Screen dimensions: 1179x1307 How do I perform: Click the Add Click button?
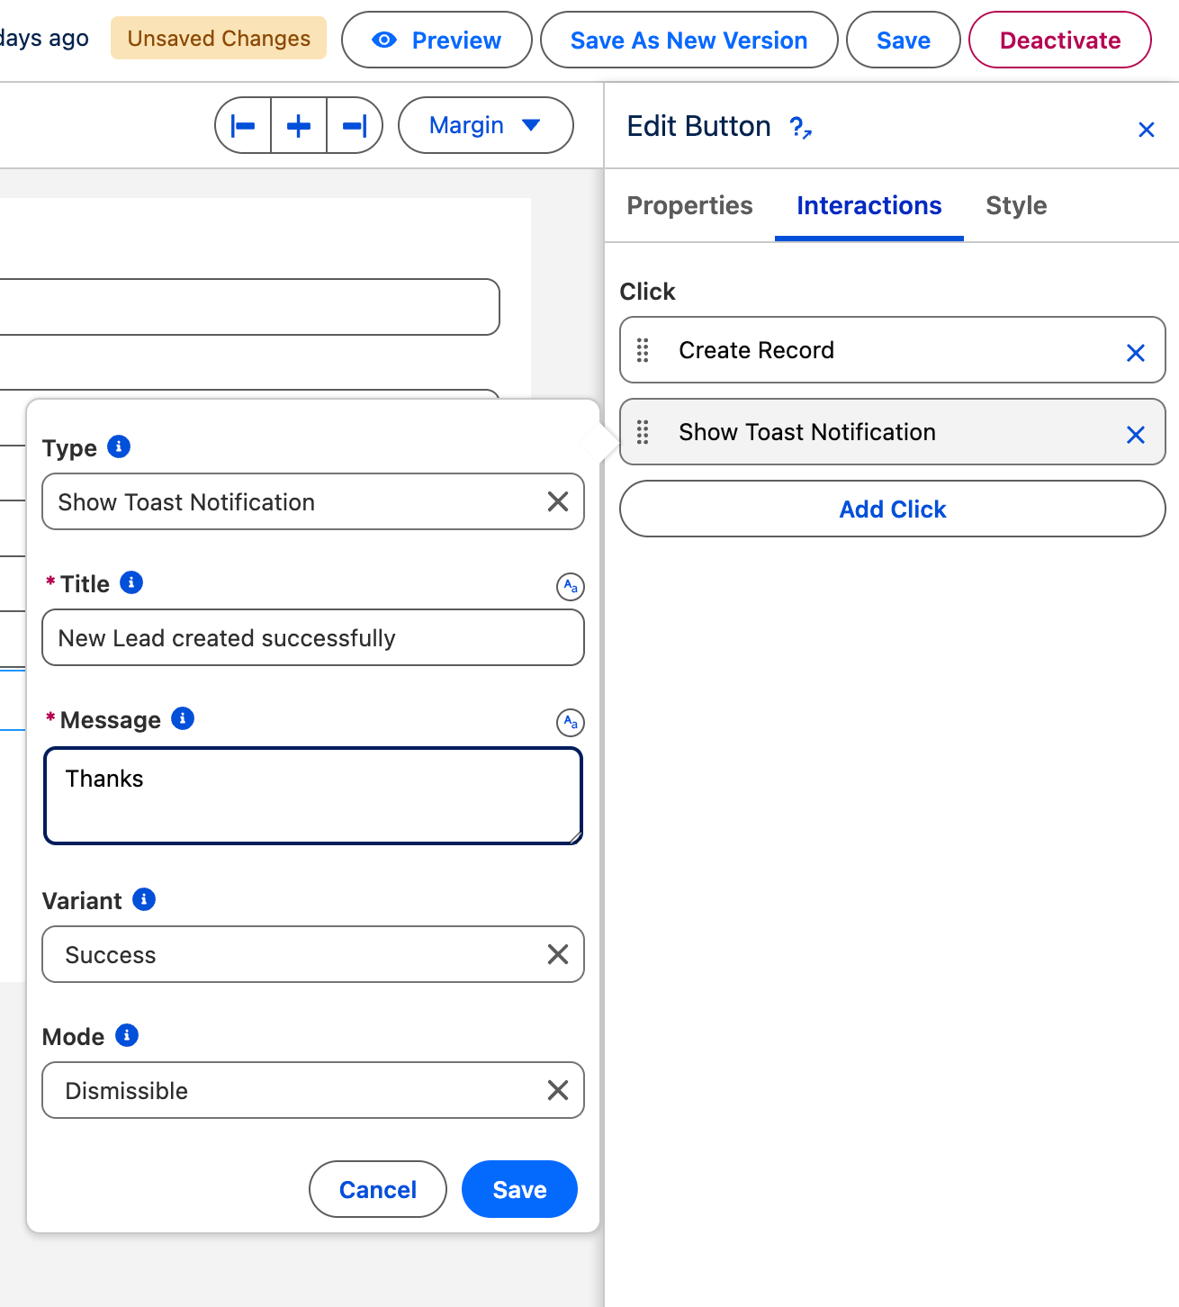coord(892,509)
